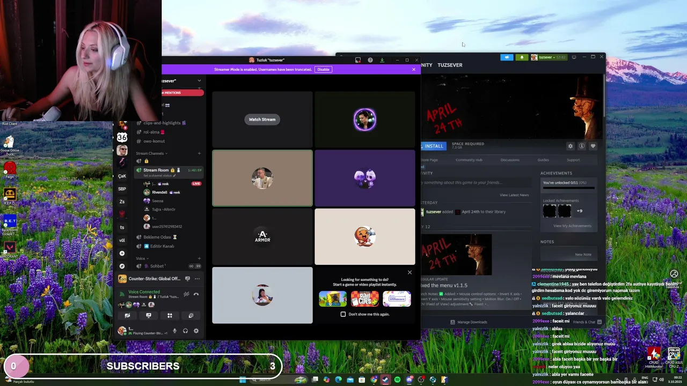Toggle Discord microphone mute
Image resolution: width=687 pixels, height=386 pixels.
(x=174, y=331)
